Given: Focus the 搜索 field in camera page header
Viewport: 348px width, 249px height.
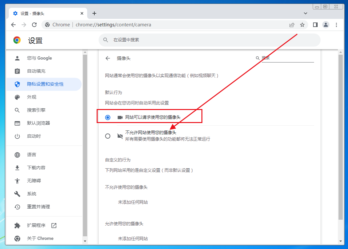Looking at the screenshot, I should (x=288, y=58).
